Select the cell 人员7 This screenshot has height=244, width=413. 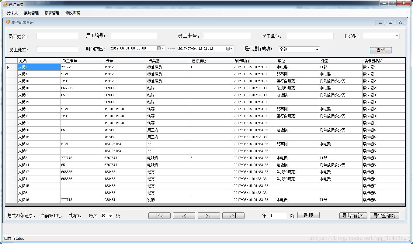click(x=39, y=74)
